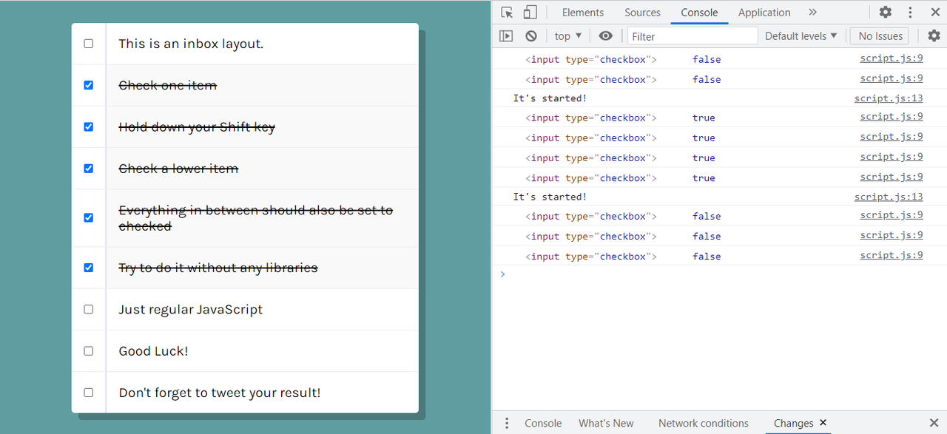Switch to the Application tab
The image size is (947, 434).
(764, 13)
